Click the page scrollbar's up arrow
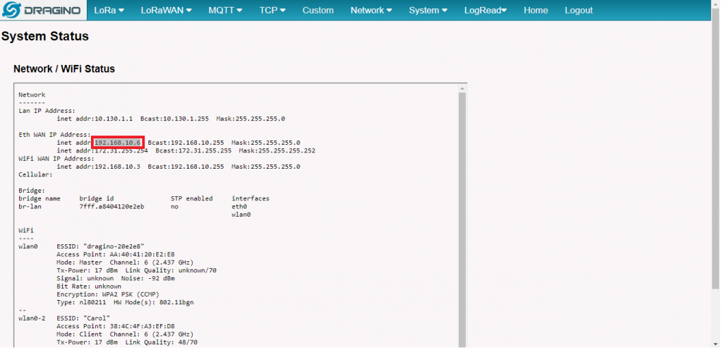Viewport: 727px width, 348px height. click(x=715, y=4)
